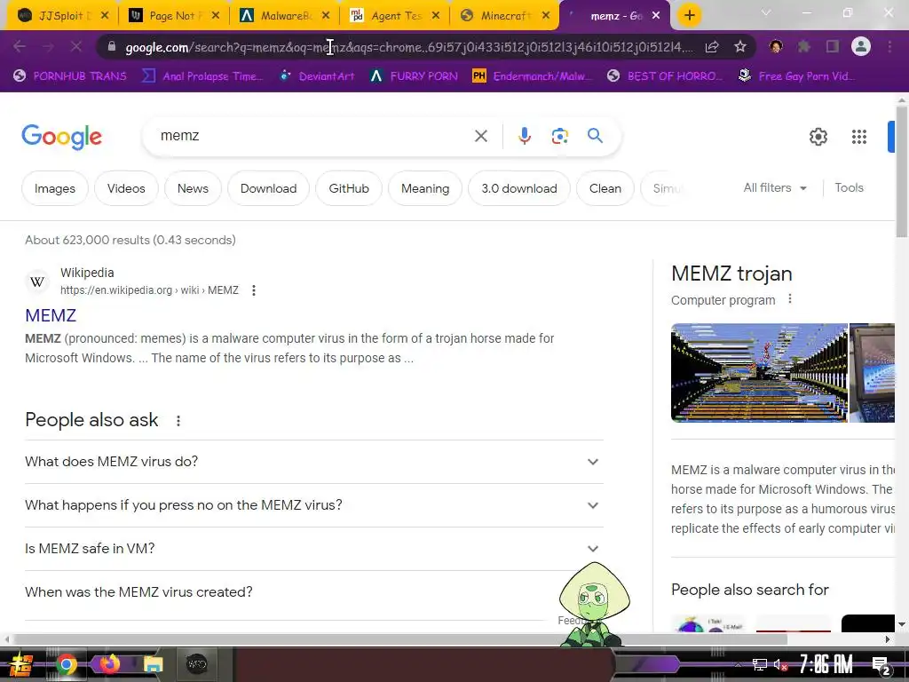Viewport: 909px width, 682px height.
Task: Click the vertical page scrollbar
Action: (x=902, y=171)
